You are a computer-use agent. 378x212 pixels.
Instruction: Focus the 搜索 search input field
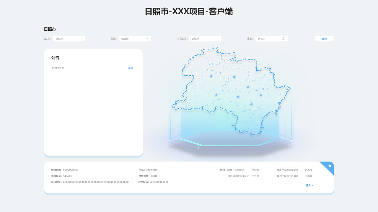(271, 39)
